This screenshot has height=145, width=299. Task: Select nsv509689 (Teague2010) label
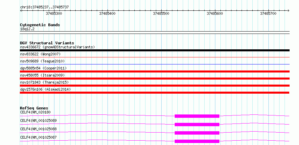42,61
